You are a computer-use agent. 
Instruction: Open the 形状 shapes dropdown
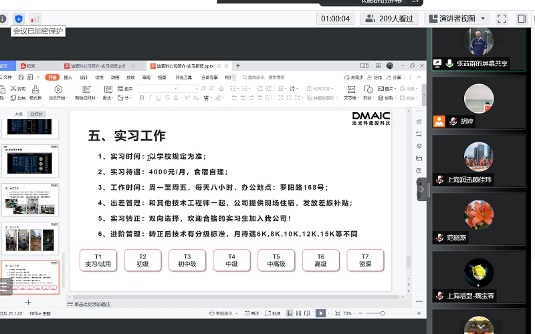click(368, 98)
